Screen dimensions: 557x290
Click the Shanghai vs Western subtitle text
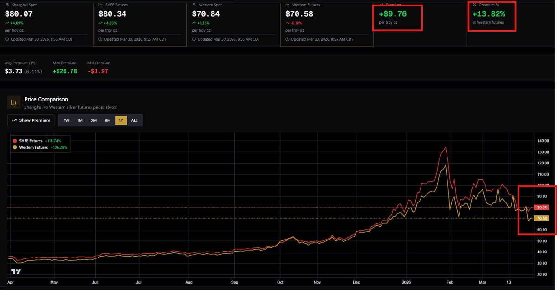click(x=71, y=107)
